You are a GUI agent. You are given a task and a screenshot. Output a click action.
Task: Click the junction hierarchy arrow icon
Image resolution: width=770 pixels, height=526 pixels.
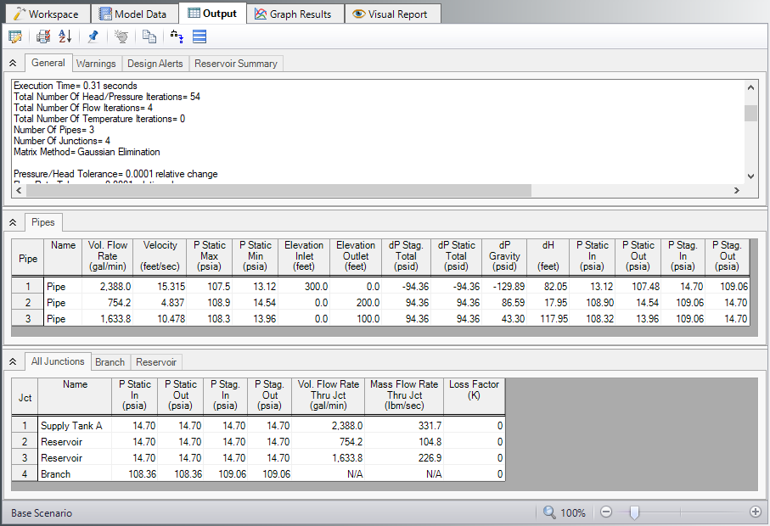pyautogui.click(x=177, y=36)
